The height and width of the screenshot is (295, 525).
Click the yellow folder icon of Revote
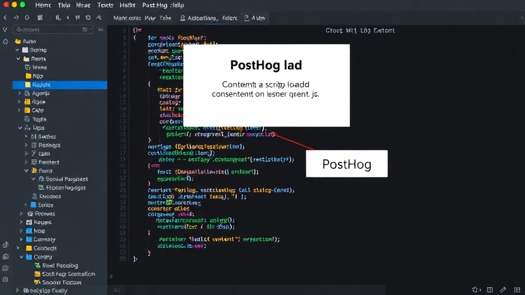pos(28,85)
